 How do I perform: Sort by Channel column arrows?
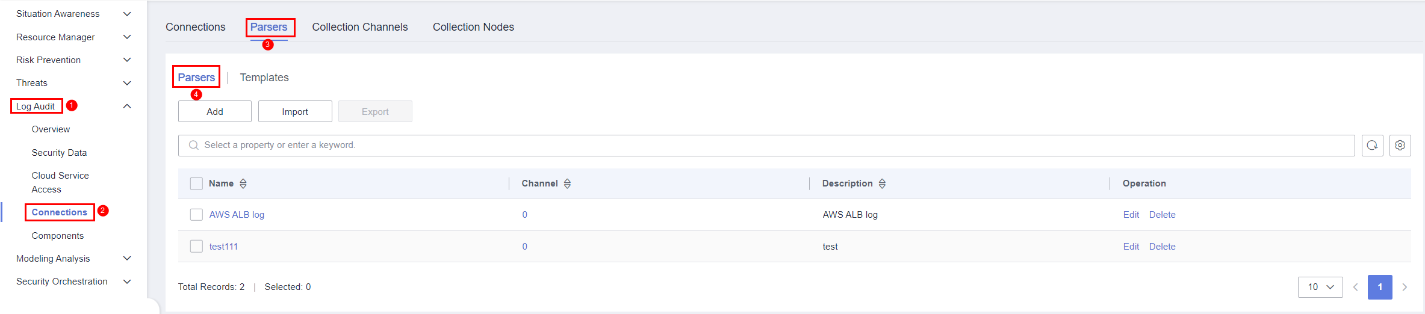point(567,183)
